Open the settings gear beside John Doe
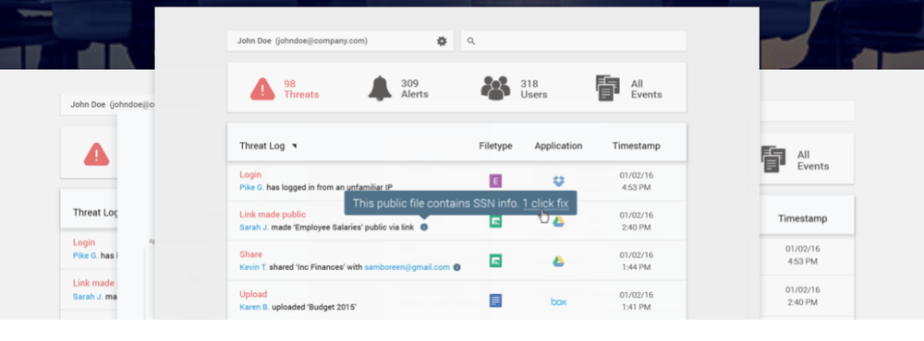 442,41
